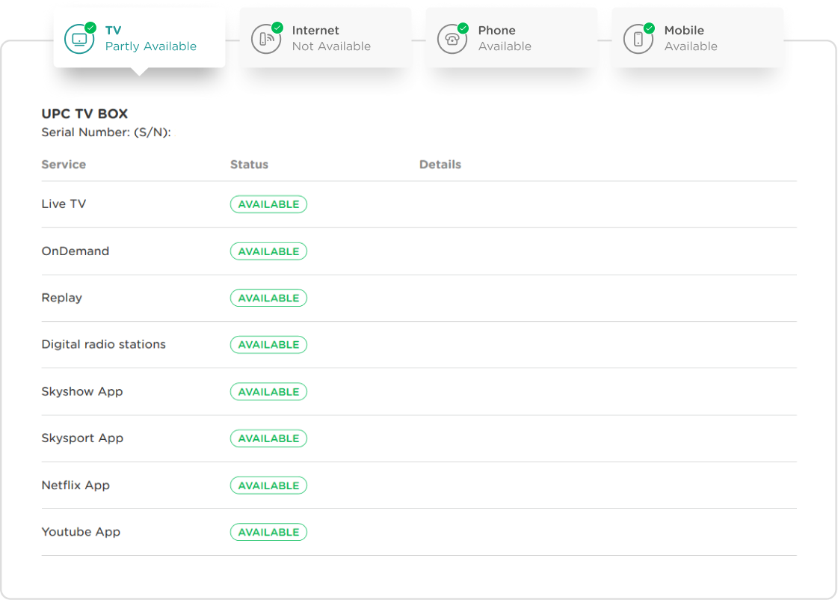Click the Phone handset icon
The height and width of the screenshot is (600, 838).
pos(452,39)
